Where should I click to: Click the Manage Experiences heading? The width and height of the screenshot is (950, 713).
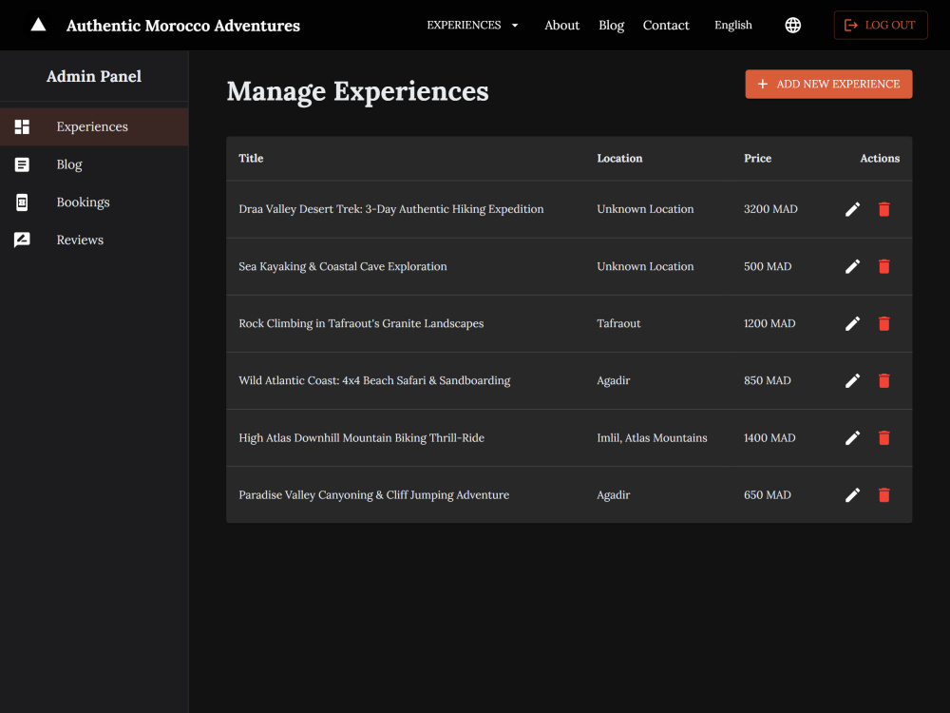pos(357,91)
